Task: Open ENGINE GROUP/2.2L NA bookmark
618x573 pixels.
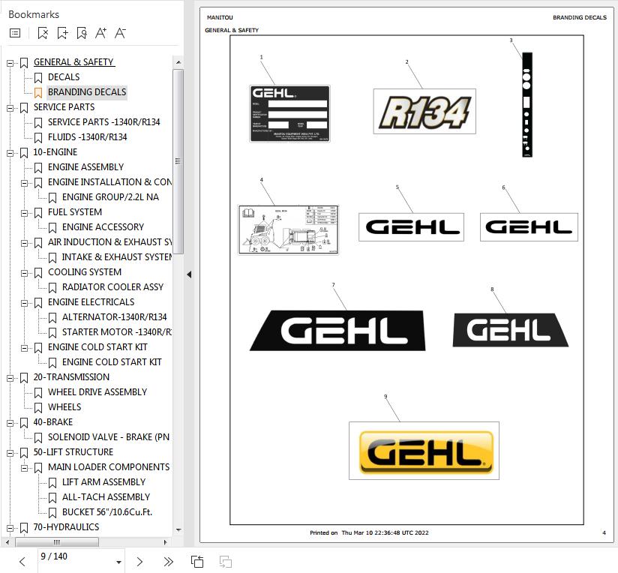Action: click(110, 196)
